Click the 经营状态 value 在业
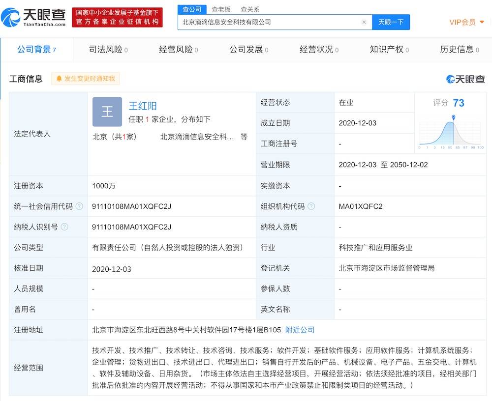Viewport: 492px width, 401px height. point(346,103)
